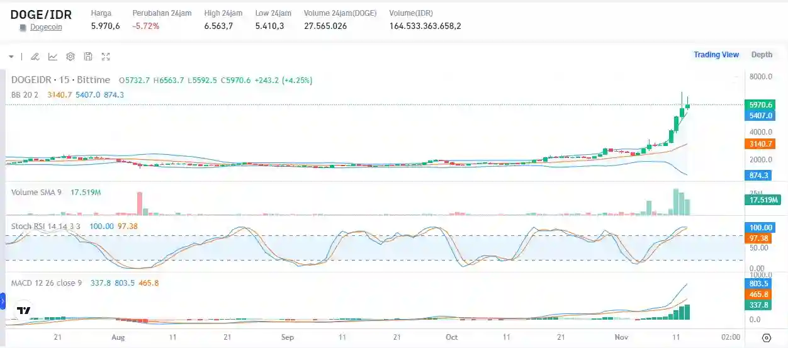Click the Sep label on time axis
Image resolution: width=788 pixels, height=348 pixels.
click(288, 337)
